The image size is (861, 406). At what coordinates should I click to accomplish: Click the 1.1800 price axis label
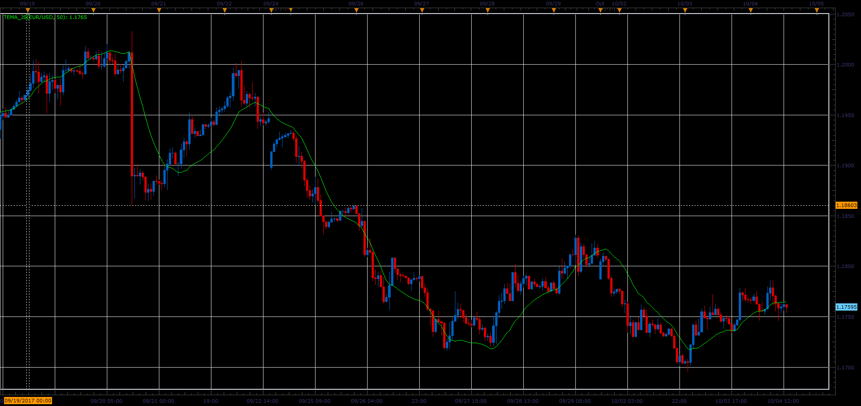pyautogui.click(x=845, y=267)
